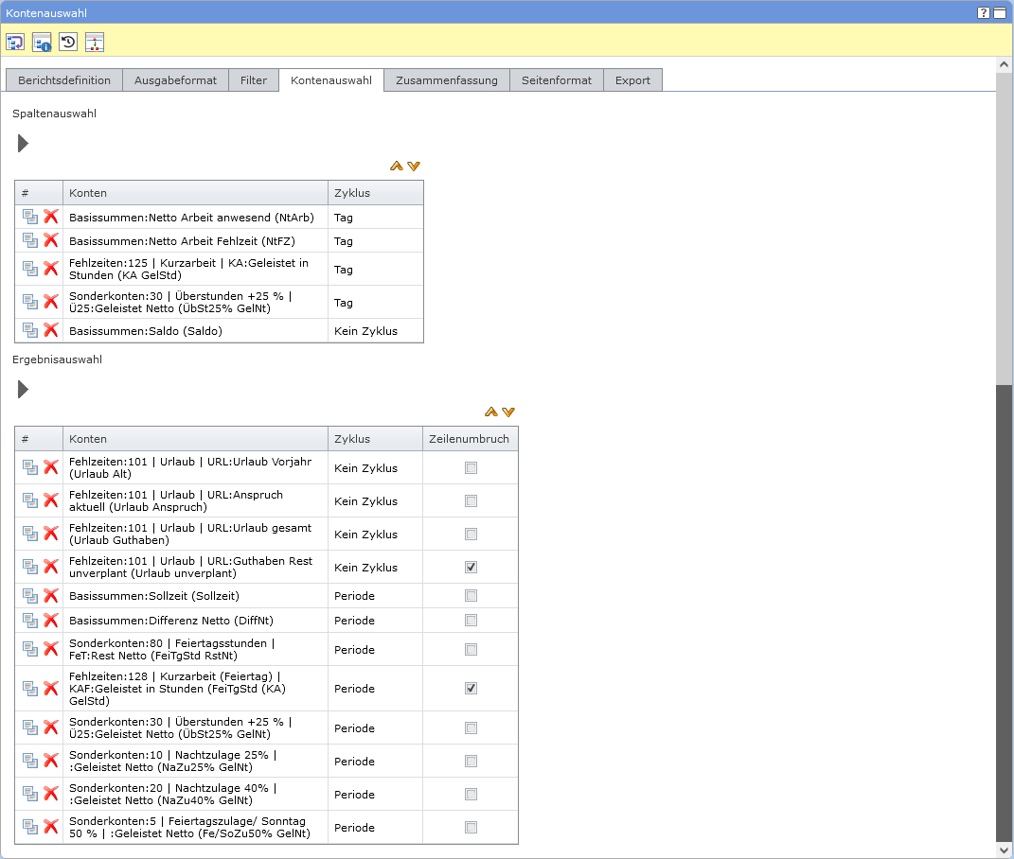The height and width of the screenshot is (859, 1014).
Task: Disable Zeilenumbruch for Kurzarbeit (Feiertag) row
Action: (471, 689)
